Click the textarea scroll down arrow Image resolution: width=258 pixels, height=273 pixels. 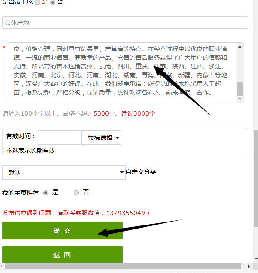tap(240, 99)
